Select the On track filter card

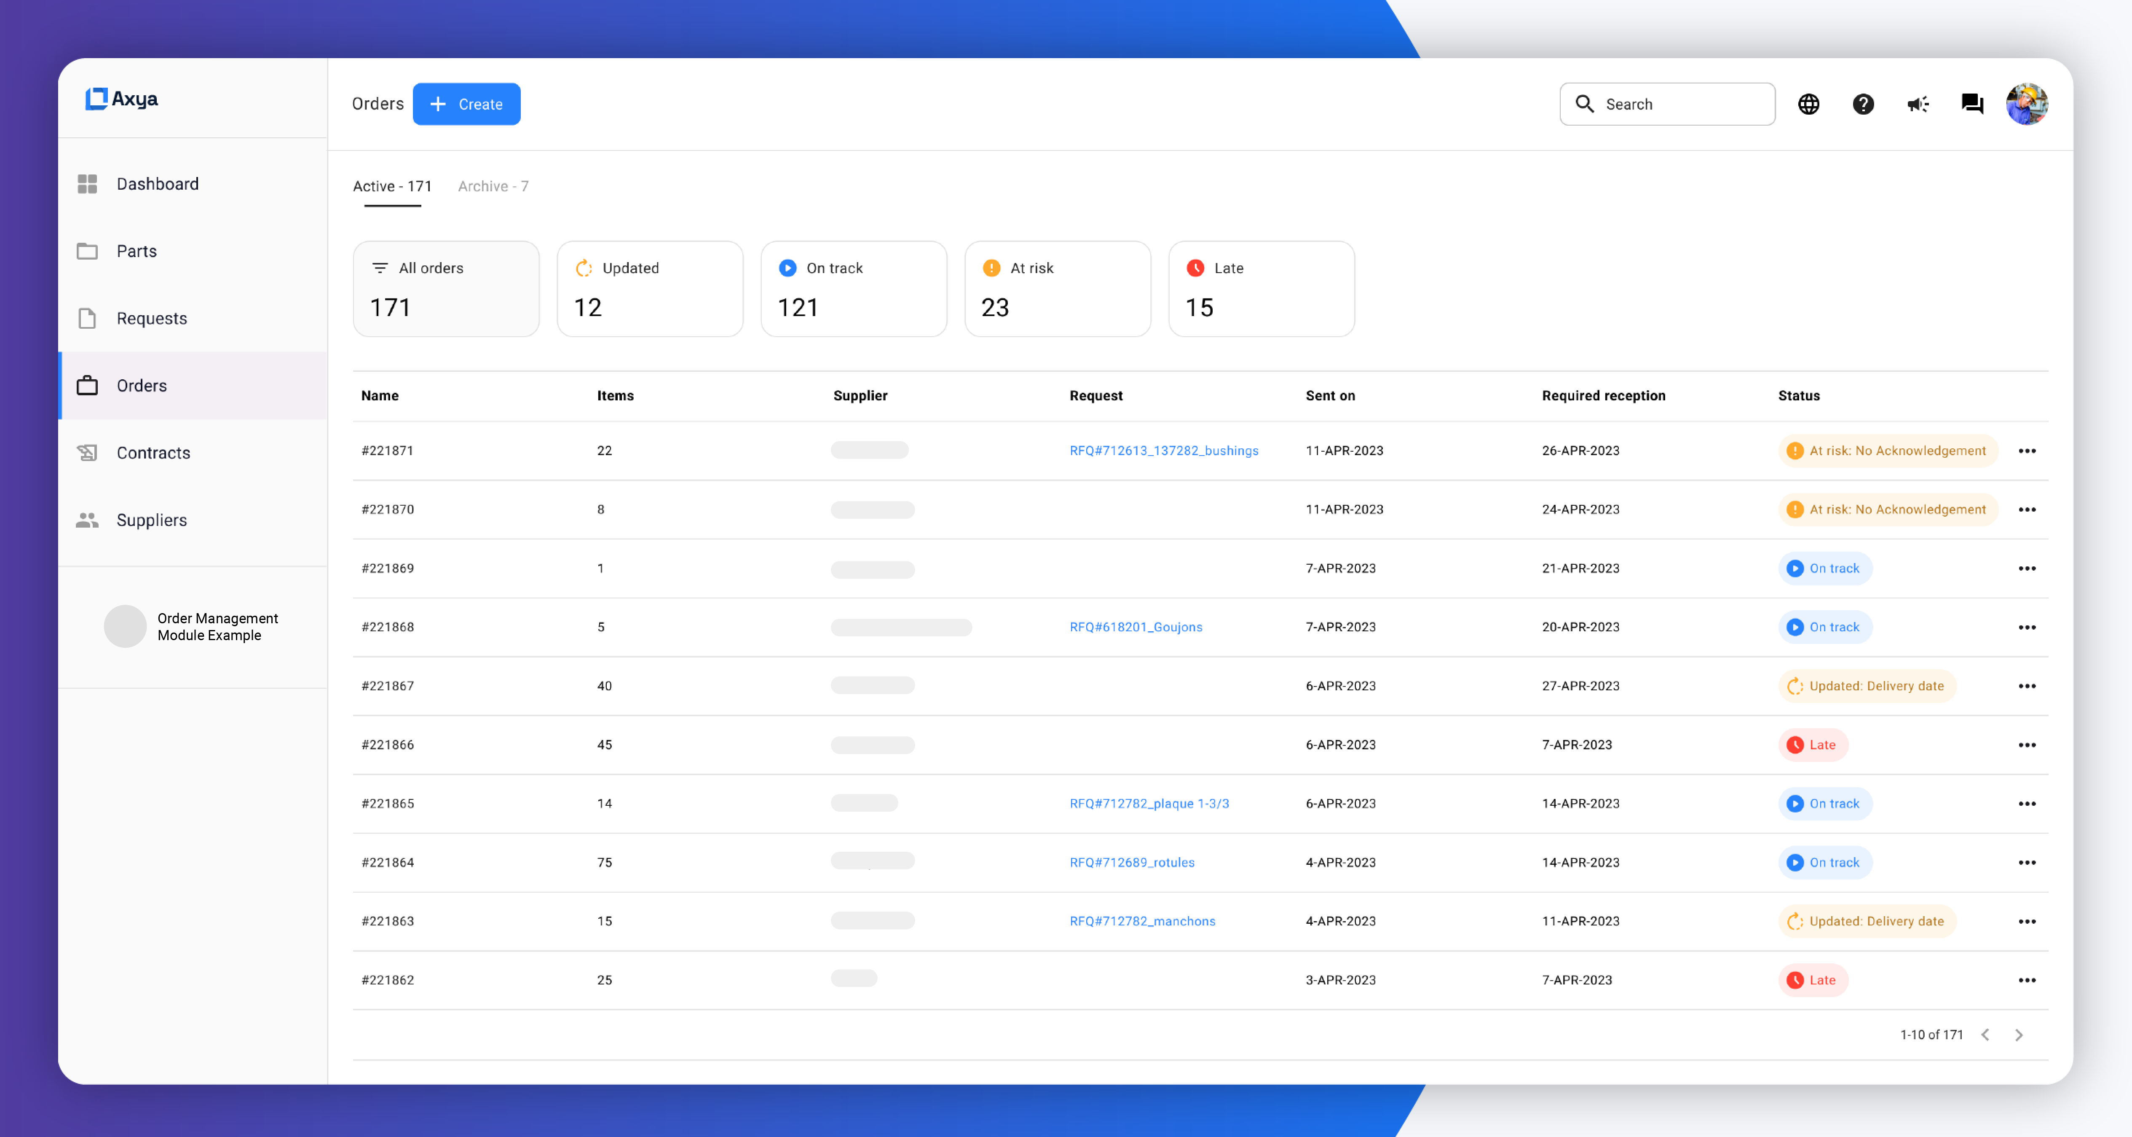[853, 289]
